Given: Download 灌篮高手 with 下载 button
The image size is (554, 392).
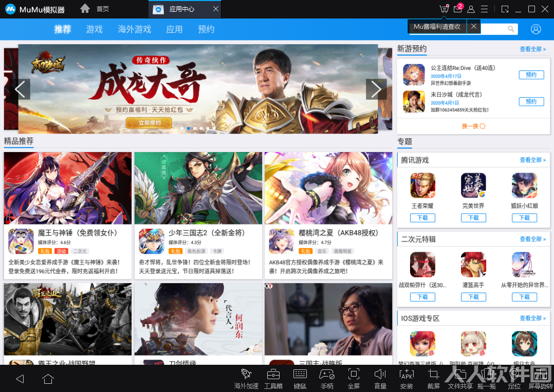Looking at the screenshot, I should coord(473,297).
